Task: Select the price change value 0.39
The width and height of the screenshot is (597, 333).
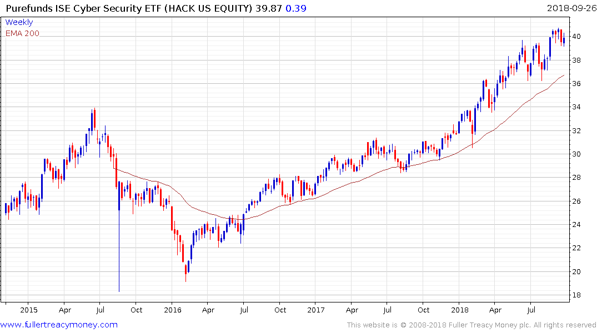Action: pyautogui.click(x=296, y=8)
